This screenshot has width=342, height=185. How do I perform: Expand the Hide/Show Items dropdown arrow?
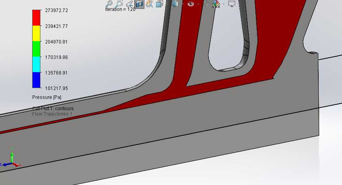[x=198, y=4]
